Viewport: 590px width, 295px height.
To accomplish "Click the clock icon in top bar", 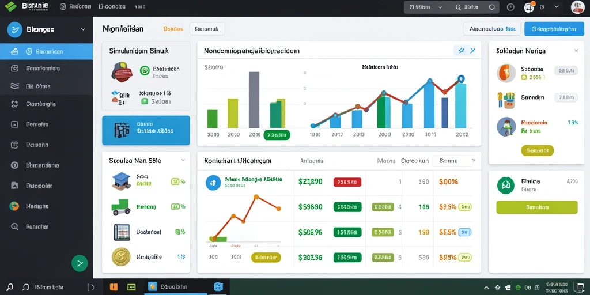I will [x=510, y=7].
